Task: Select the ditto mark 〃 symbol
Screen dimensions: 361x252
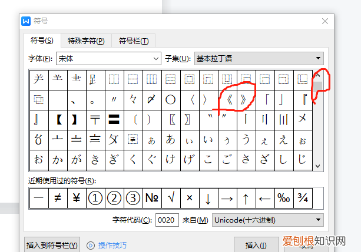Action: pyautogui.click(x=115, y=100)
